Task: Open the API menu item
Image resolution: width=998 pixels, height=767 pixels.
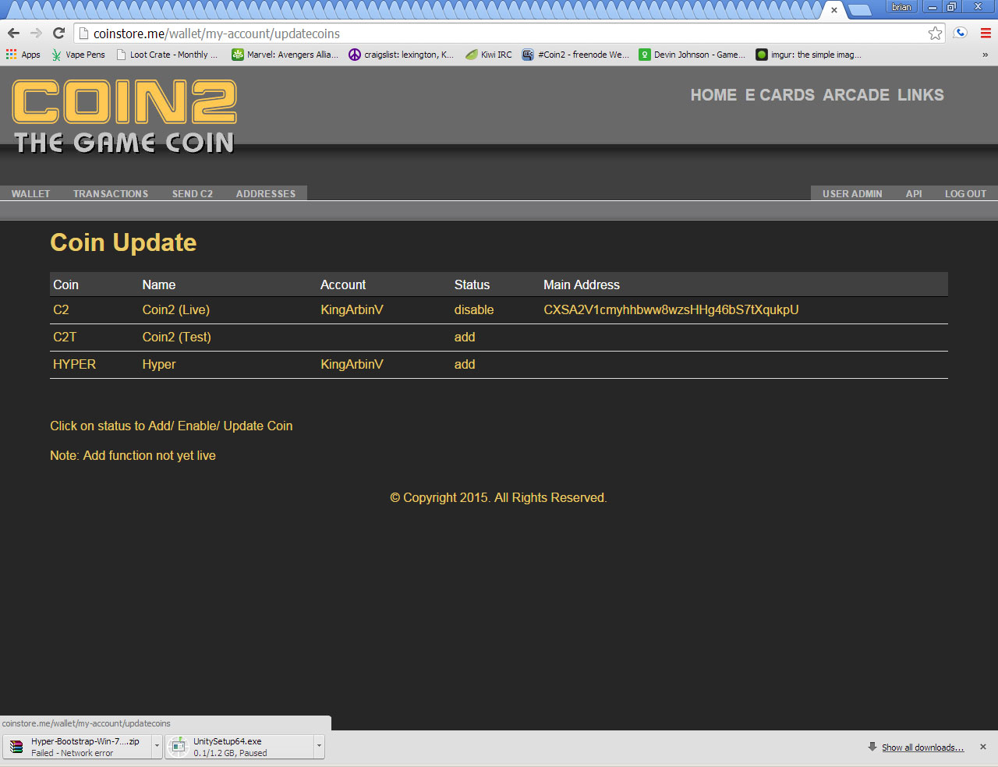Action: [x=914, y=193]
